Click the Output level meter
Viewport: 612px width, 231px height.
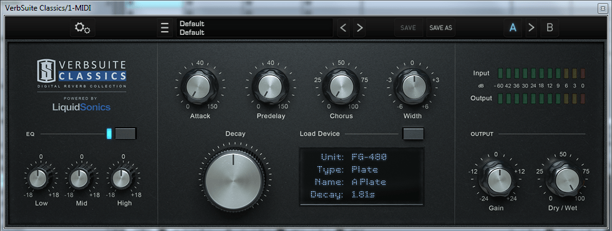pos(542,98)
